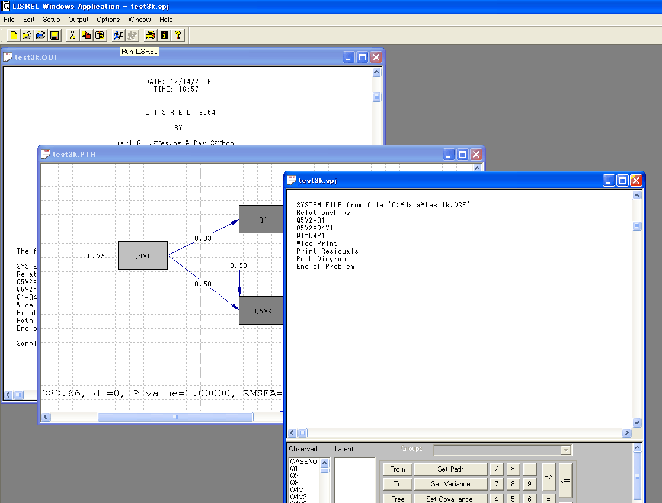Print using the printer toolbar icon
662x503 pixels.
pyautogui.click(x=151, y=35)
